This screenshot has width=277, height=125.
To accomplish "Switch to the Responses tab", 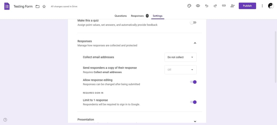I will [x=137, y=16].
